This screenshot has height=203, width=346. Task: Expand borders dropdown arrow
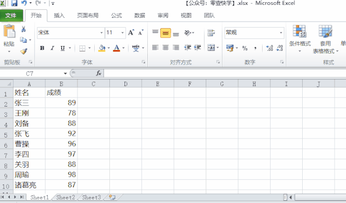coord(89,48)
